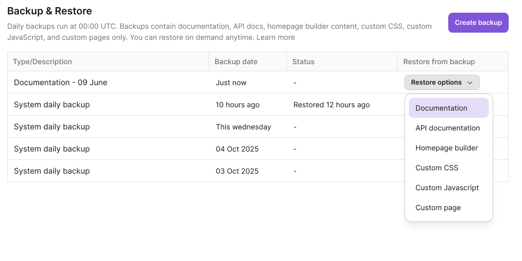Select backup dated 10 hours ago

point(237,105)
